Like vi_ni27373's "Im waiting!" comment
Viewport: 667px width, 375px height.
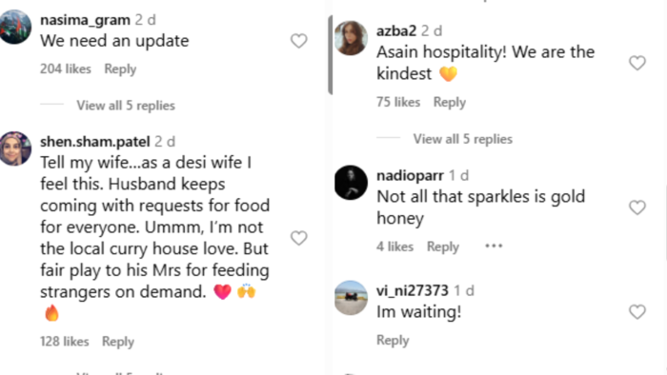click(637, 312)
